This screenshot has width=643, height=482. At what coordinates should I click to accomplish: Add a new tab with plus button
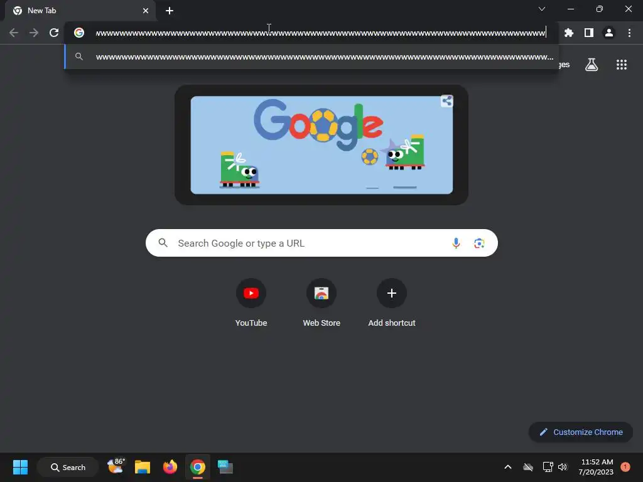point(170,11)
